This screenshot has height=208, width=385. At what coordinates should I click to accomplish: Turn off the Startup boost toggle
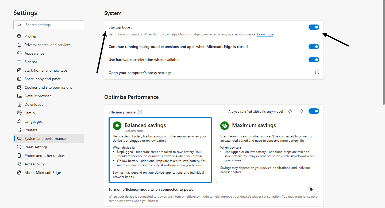pyautogui.click(x=314, y=27)
